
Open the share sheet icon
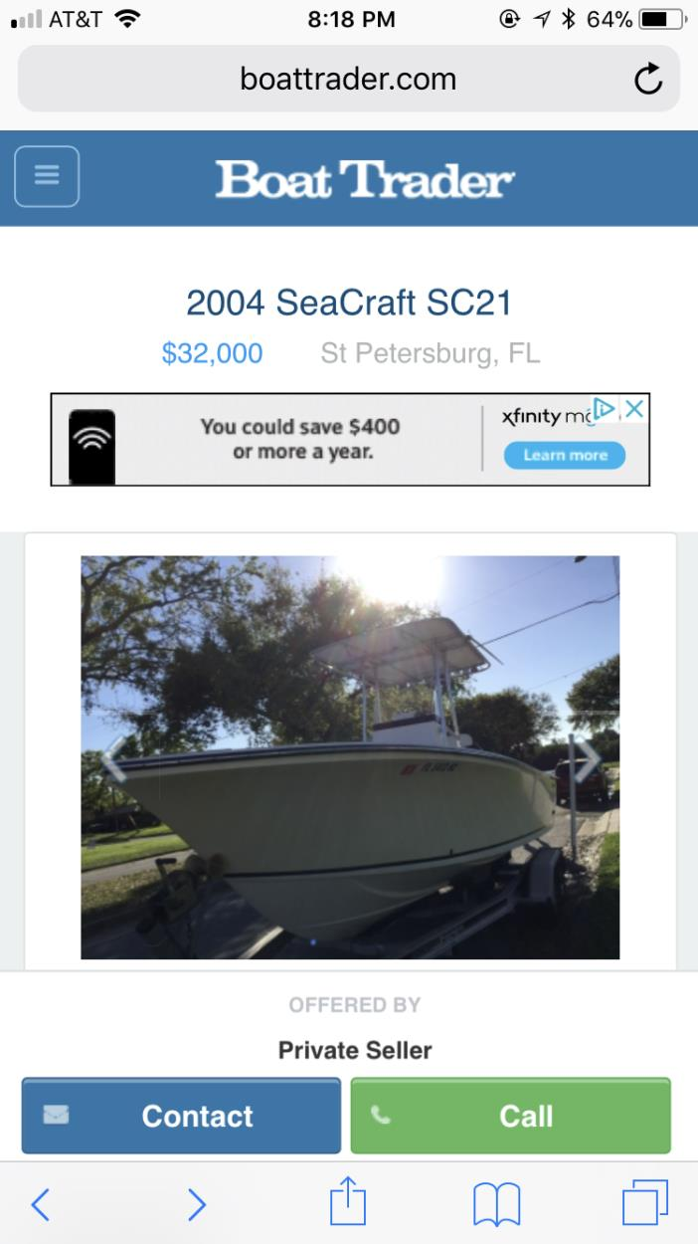(348, 1201)
